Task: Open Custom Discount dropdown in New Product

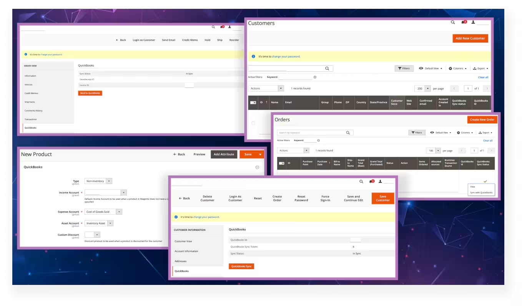Action: click(92, 235)
